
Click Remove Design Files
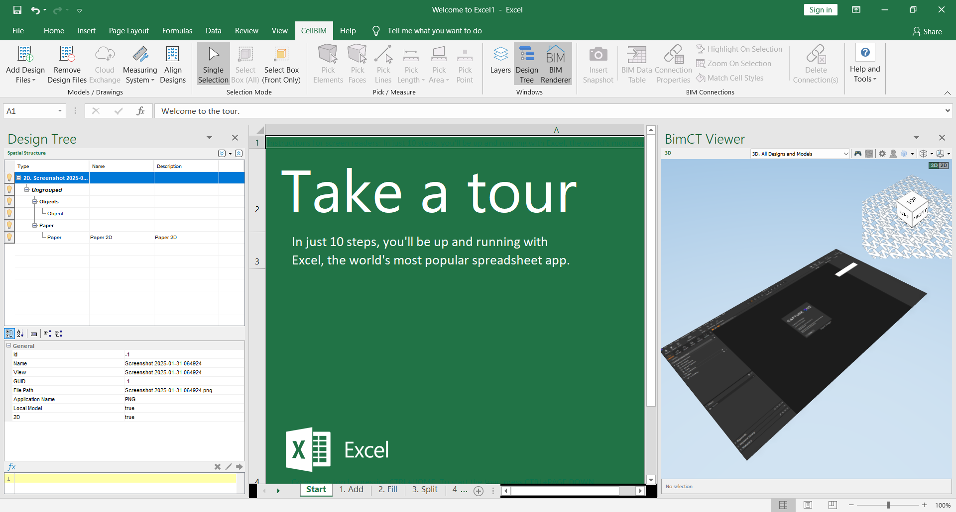[x=67, y=64]
